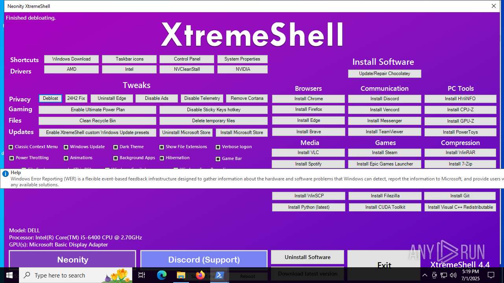Click Install Discord
Viewport: 504px width, 283px height.
385,99
